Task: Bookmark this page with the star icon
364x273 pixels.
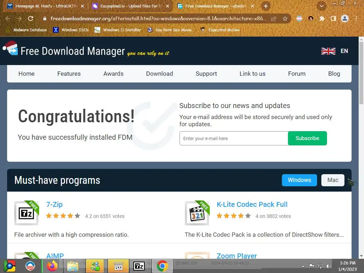Action: [285, 18]
